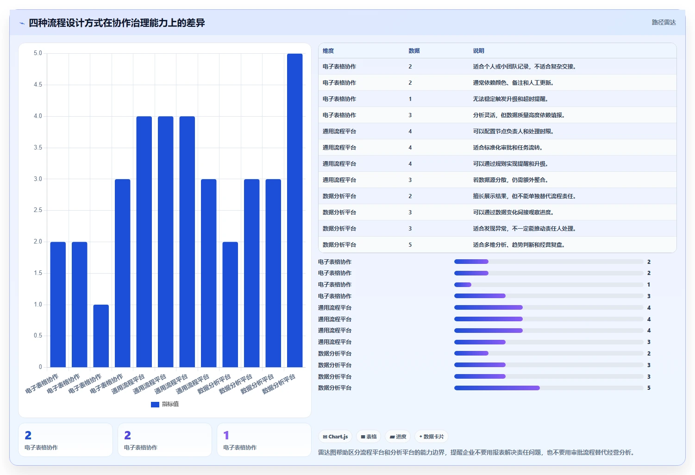
Task: Click the 数据卡片 chip icon
Action: pyautogui.click(x=420, y=437)
